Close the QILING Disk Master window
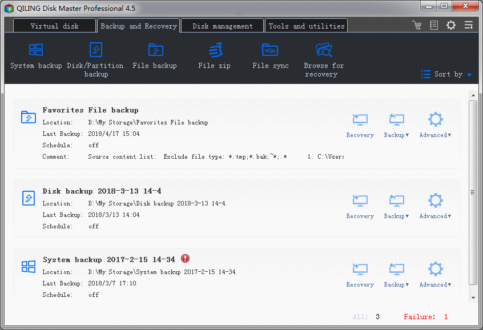 click(465, 6)
